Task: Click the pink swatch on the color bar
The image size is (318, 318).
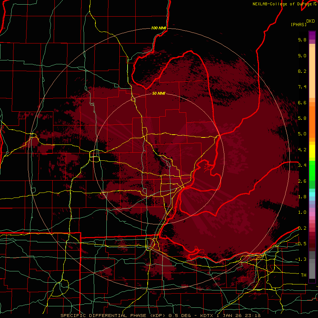Action: point(312,214)
